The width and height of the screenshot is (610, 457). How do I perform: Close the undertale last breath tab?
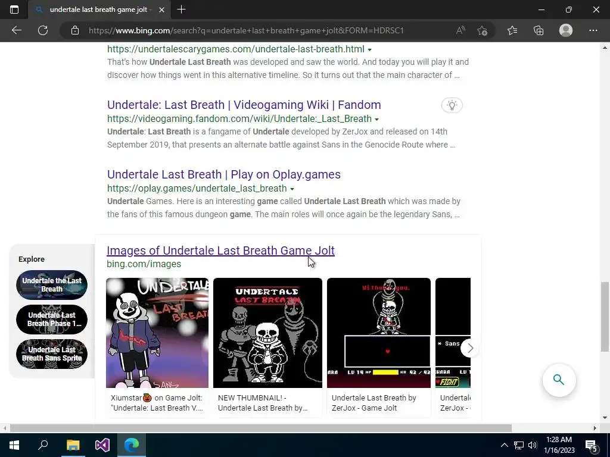[162, 10]
